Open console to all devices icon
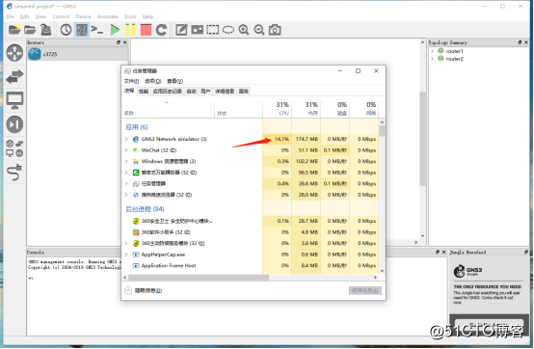 coord(97,30)
